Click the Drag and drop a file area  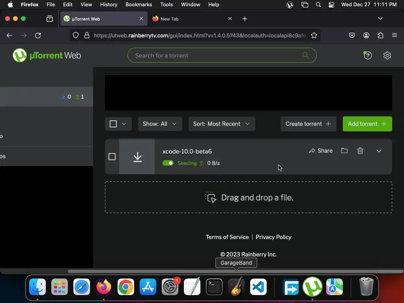(249, 197)
